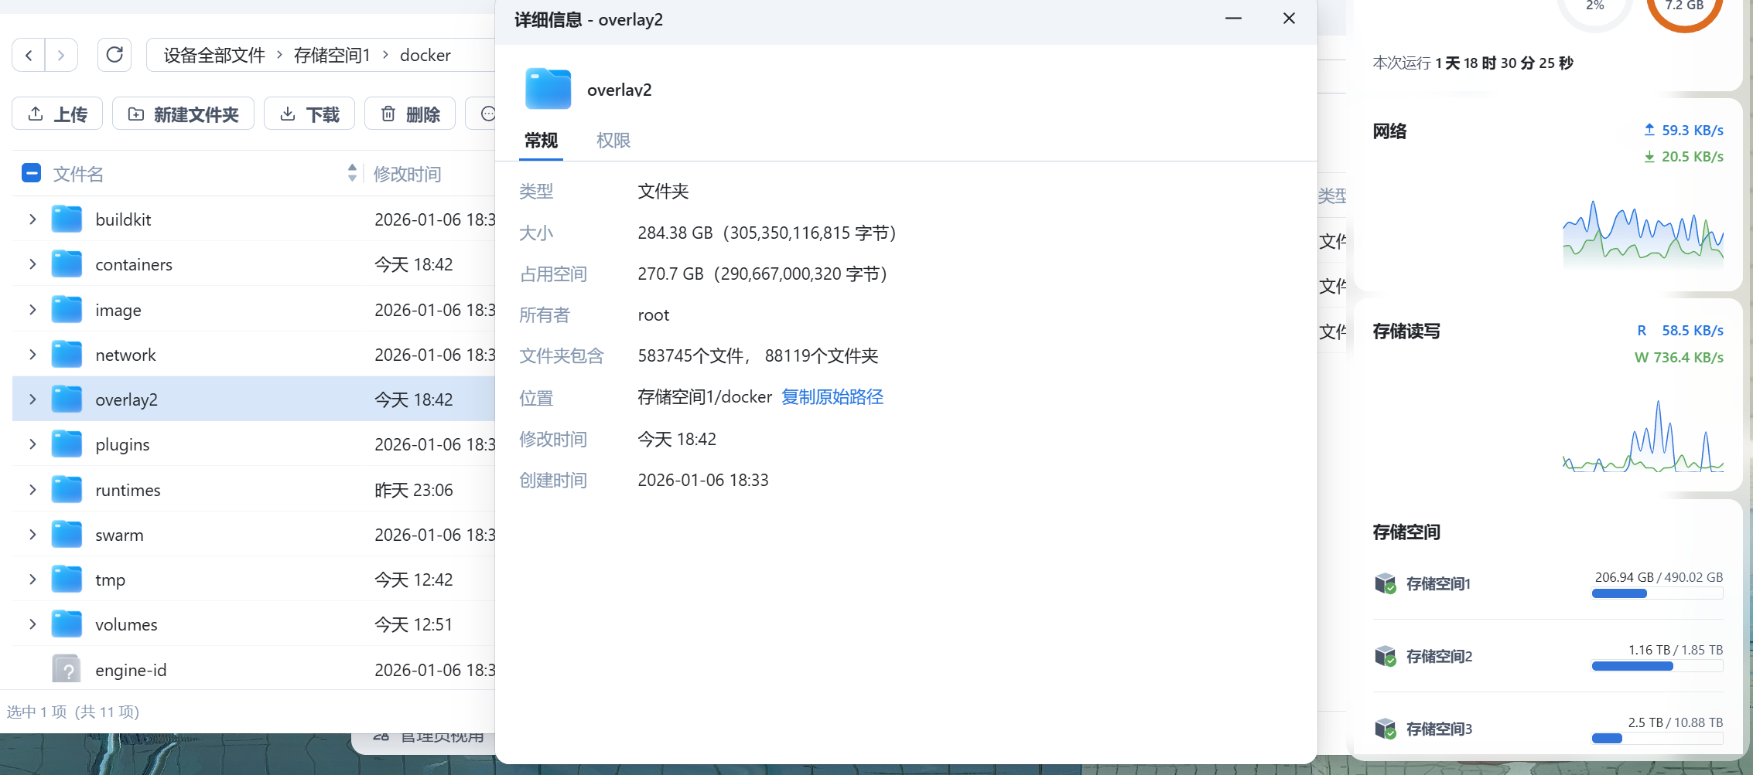Screen dimensions: 1753x775
Task: Toggle the select-all checkbox in the file list
Action: point(31,173)
